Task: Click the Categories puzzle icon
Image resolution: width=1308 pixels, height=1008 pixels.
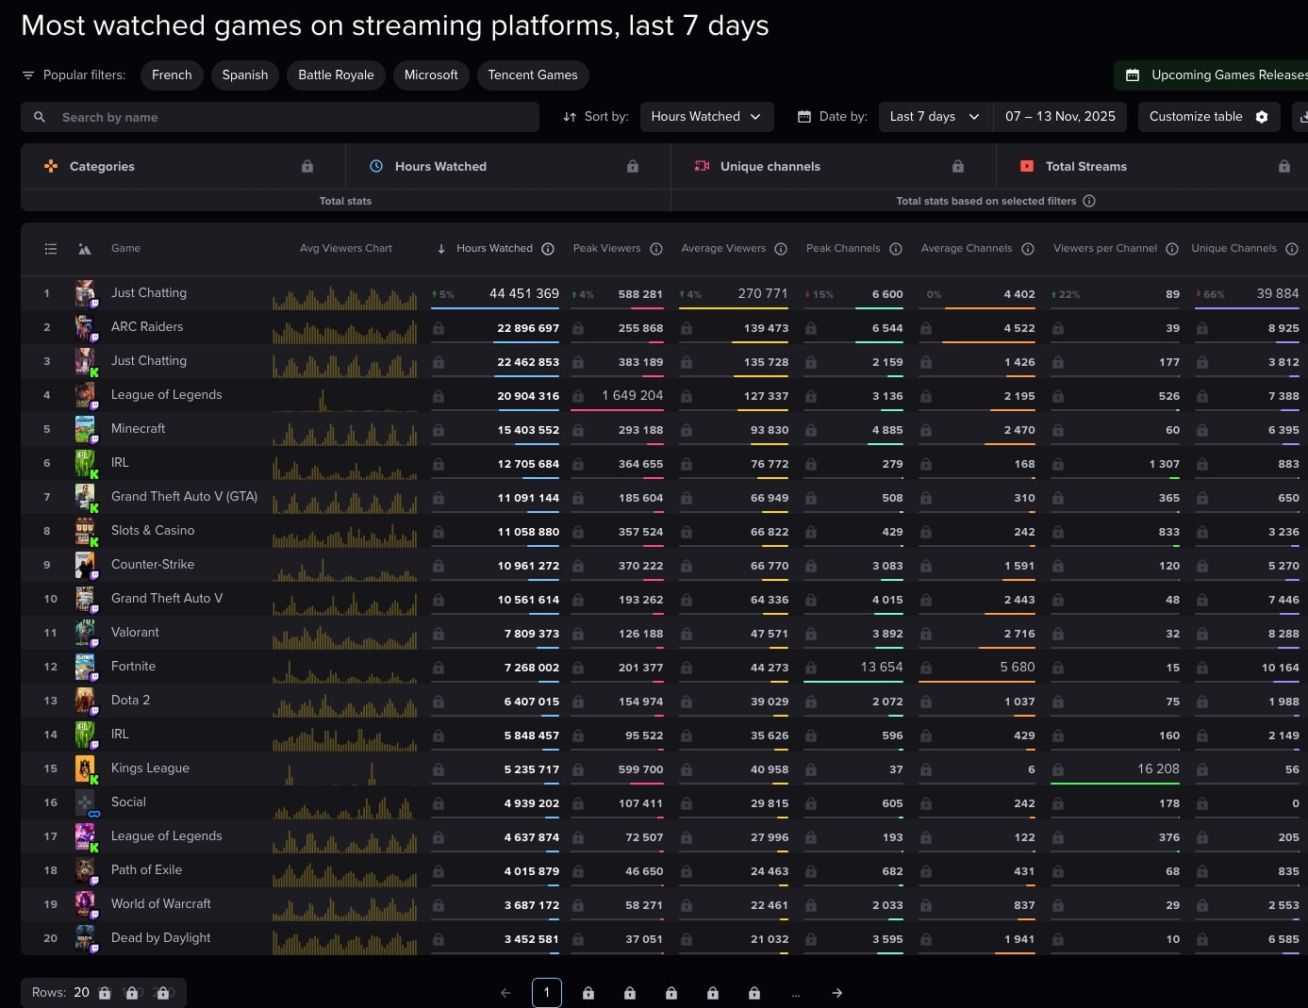Action: pos(51,166)
